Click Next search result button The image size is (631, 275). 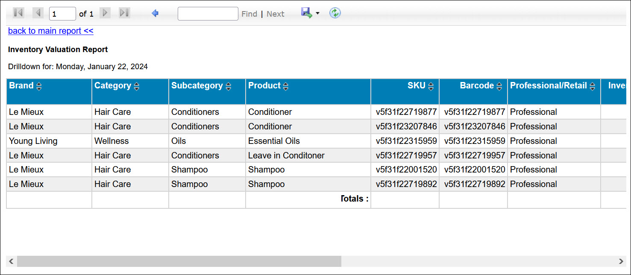click(275, 14)
